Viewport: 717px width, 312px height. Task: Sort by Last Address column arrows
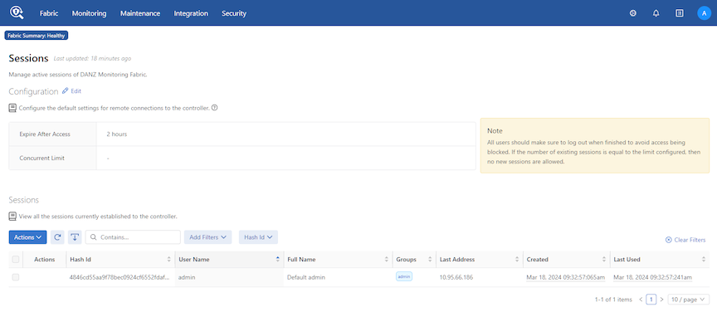[x=517, y=260]
